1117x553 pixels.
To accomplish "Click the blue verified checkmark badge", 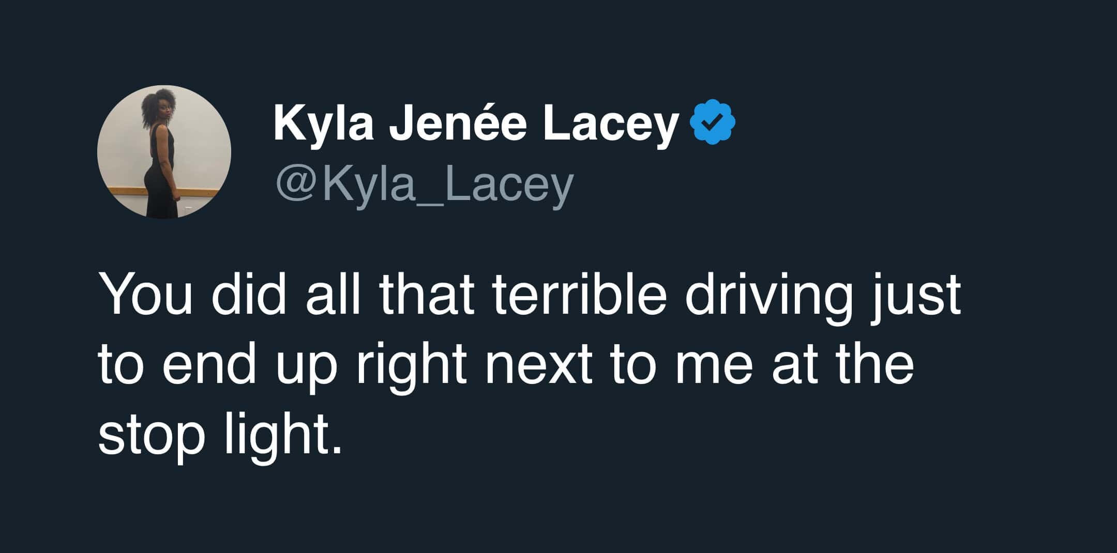I will 713,121.
